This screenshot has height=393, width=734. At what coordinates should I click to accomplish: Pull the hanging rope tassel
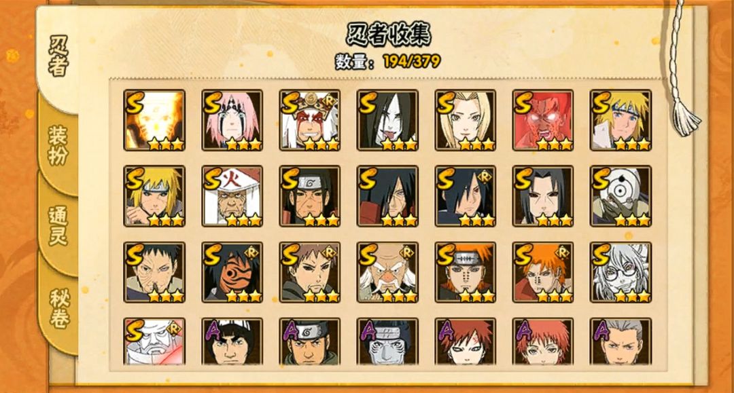pyautogui.click(x=685, y=116)
